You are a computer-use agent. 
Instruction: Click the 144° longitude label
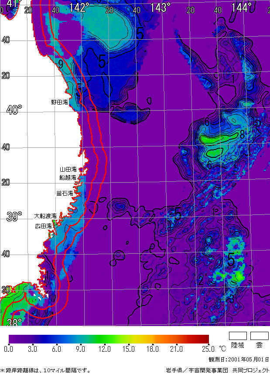point(241,8)
